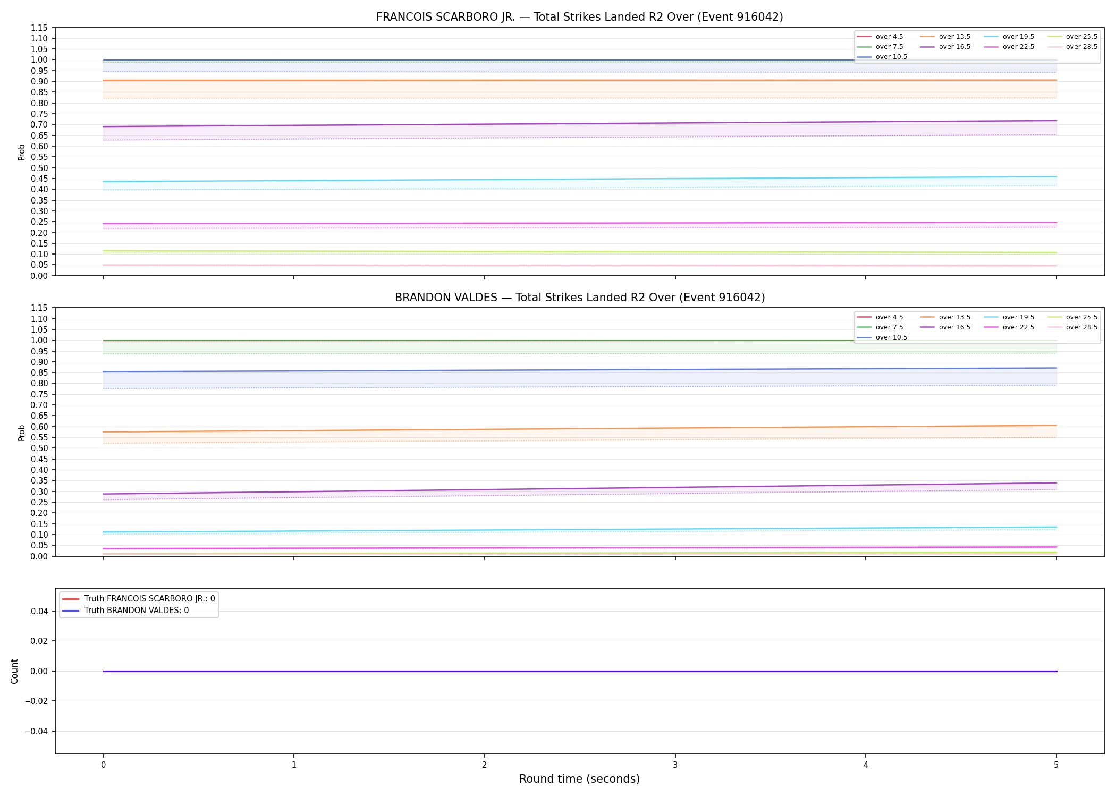The image size is (1116, 797).
Task: Click the cyan over 19.5 line in top chart
Action: 579,180
